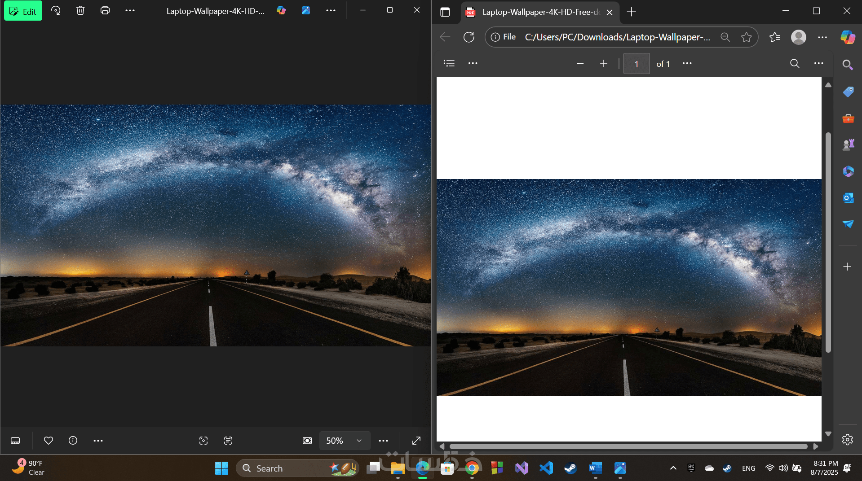Refresh the PDF page in Edge

click(469, 37)
